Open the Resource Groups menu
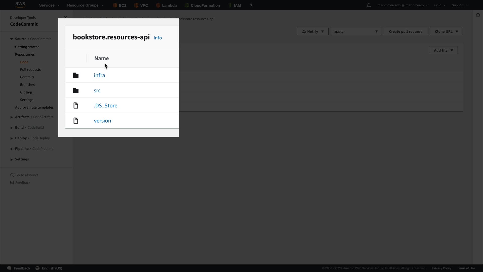The width and height of the screenshot is (483, 272). point(85,5)
